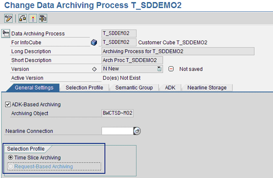
Task: Switch to the Selection Profile tab
Action: pyautogui.click(x=84, y=87)
